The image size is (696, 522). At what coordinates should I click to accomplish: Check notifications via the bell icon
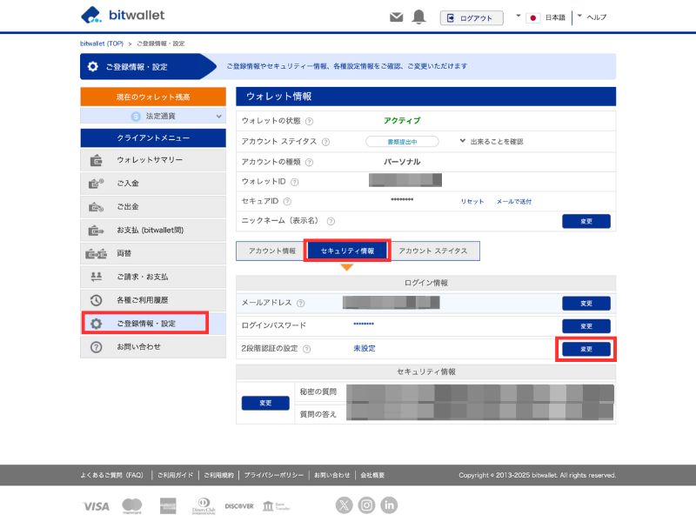420,16
